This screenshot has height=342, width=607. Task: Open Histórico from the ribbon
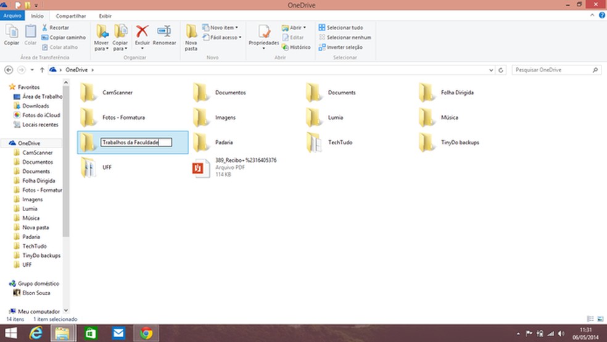296,48
